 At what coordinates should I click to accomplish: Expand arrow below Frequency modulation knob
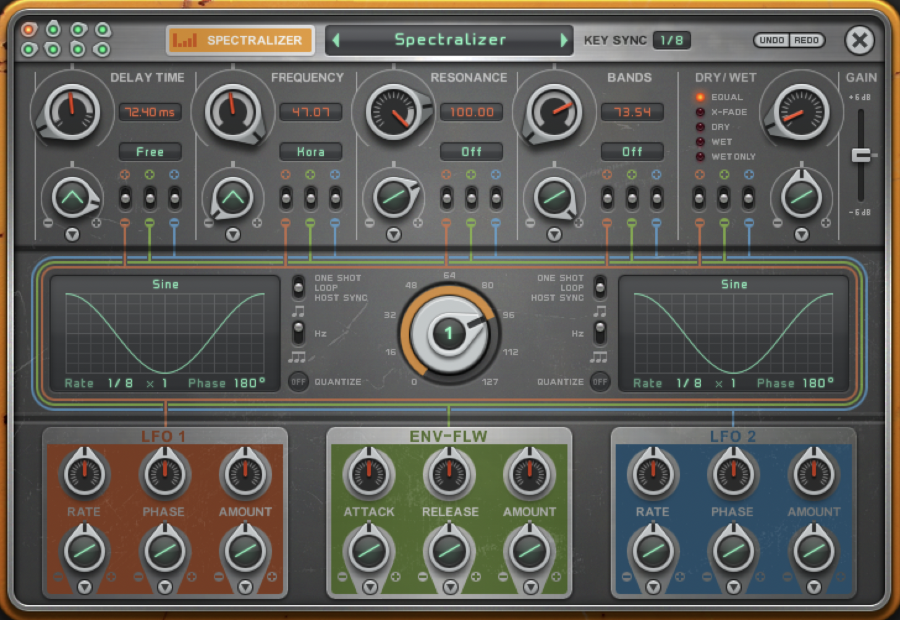coord(233,235)
